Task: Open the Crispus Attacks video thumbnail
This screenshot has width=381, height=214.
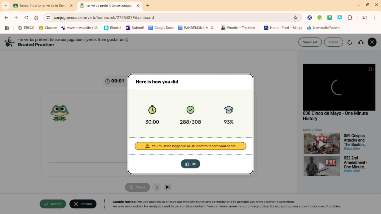Action: 322,144
